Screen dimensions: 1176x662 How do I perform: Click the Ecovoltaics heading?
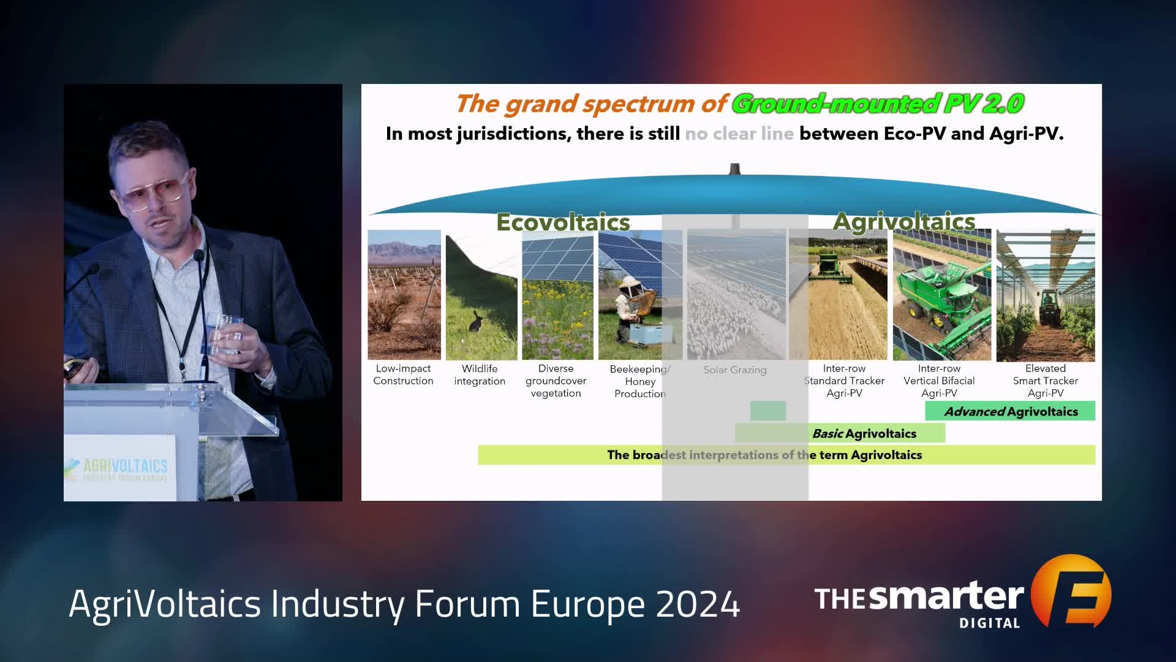coord(563,222)
